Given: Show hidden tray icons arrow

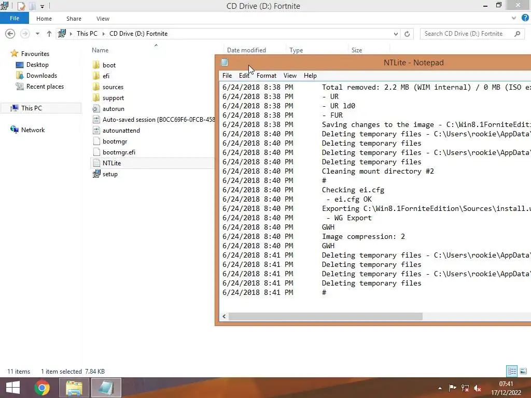Looking at the screenshot, I should click(x=440, y=388).
